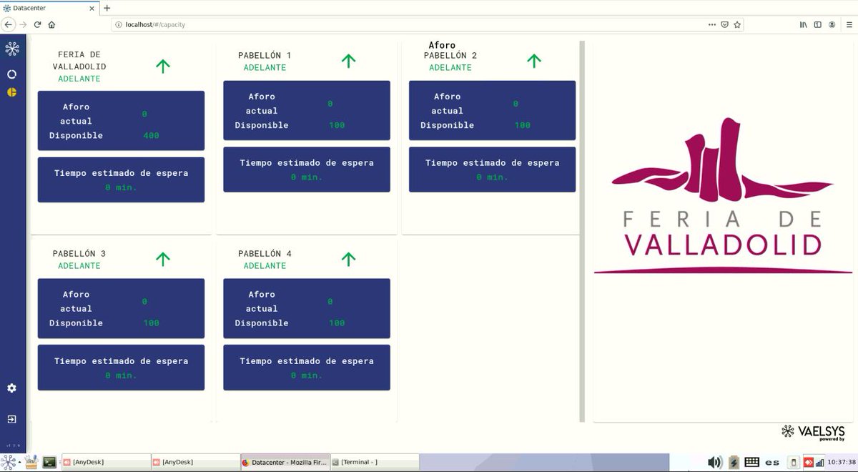Click the PABELLÓN 4 title
The image size is (858, 472).
(x=265, y=254)
